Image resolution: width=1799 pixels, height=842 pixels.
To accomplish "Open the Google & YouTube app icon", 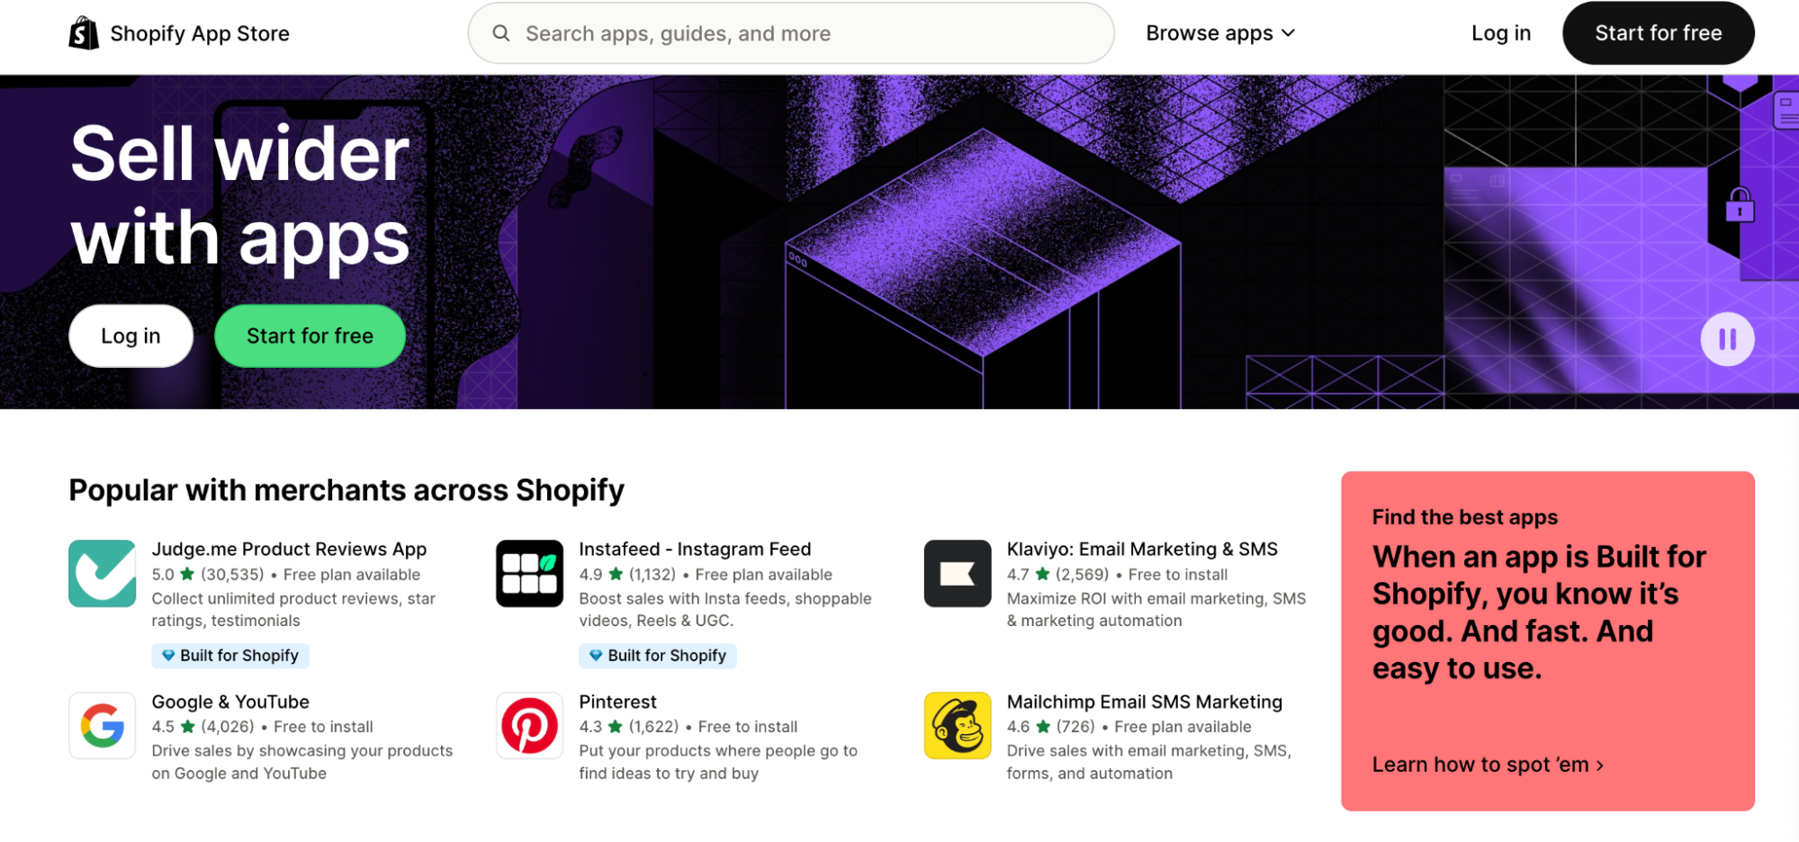I will pyautogui.click(x=103, y=726).
